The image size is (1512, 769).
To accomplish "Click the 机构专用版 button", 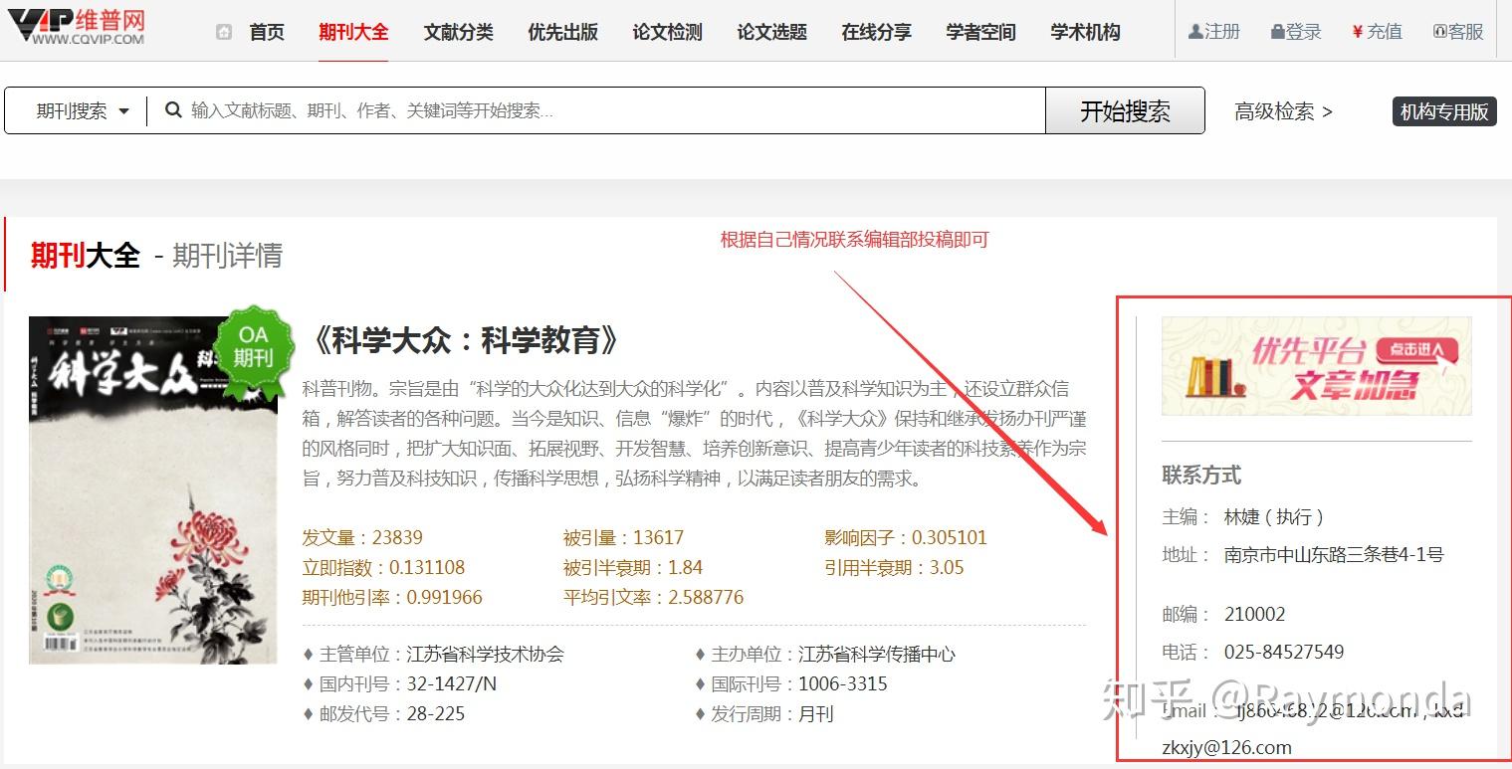I will point(1444,111).
